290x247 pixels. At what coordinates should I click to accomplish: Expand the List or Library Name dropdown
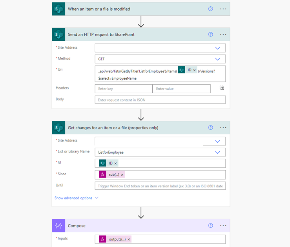click(x=217, y=153)
